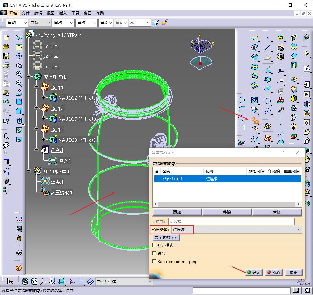Open the 文件 menu
313x295 pixels.
coord(25,13)
